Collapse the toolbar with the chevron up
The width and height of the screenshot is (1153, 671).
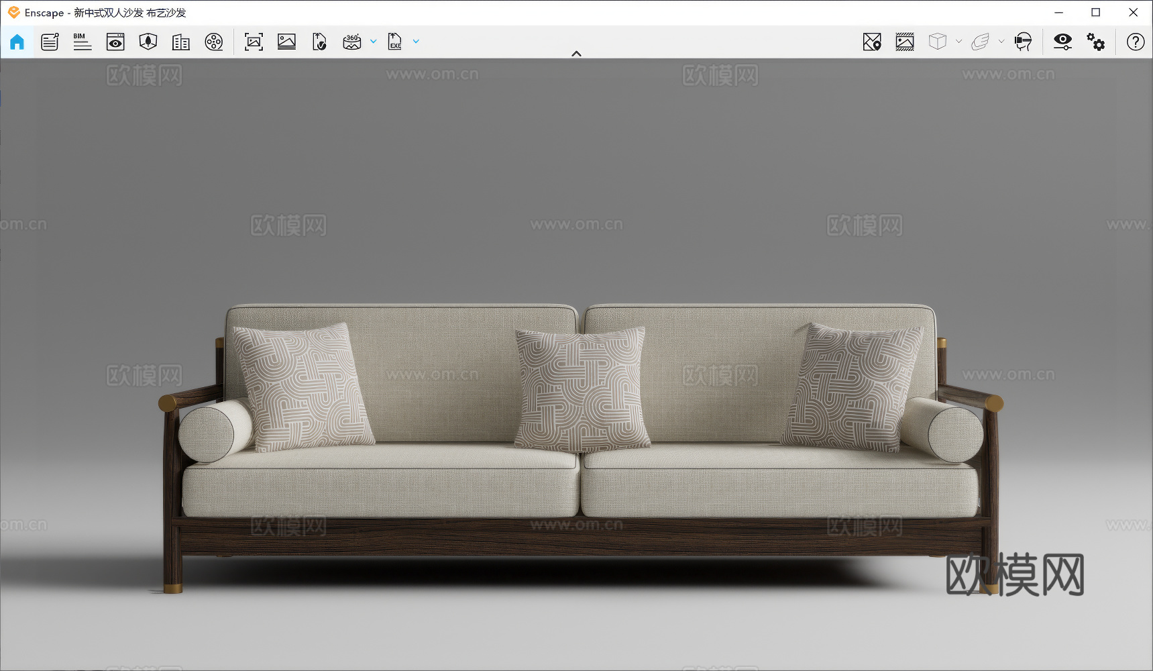[x=576, y=54]
